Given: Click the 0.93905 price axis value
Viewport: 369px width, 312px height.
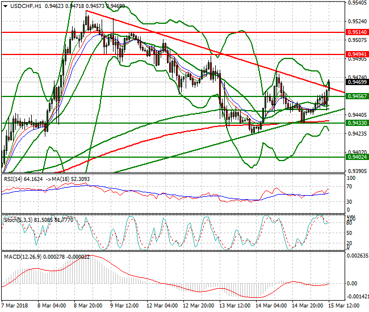Looking at the screenshot, I should (x=357, y=171).
